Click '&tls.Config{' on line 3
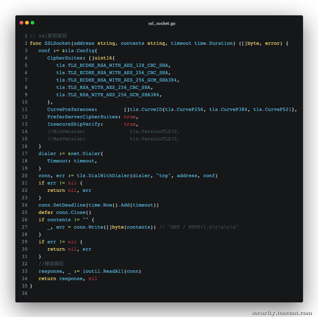Screen dimensions: 318x317 pyautogui.click(x=79, y=51)
